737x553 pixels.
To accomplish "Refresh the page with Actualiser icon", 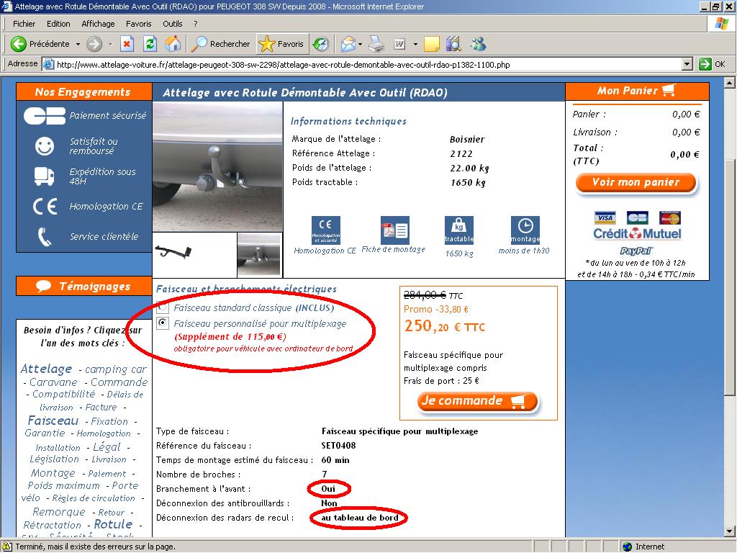I will click(150, 44).
